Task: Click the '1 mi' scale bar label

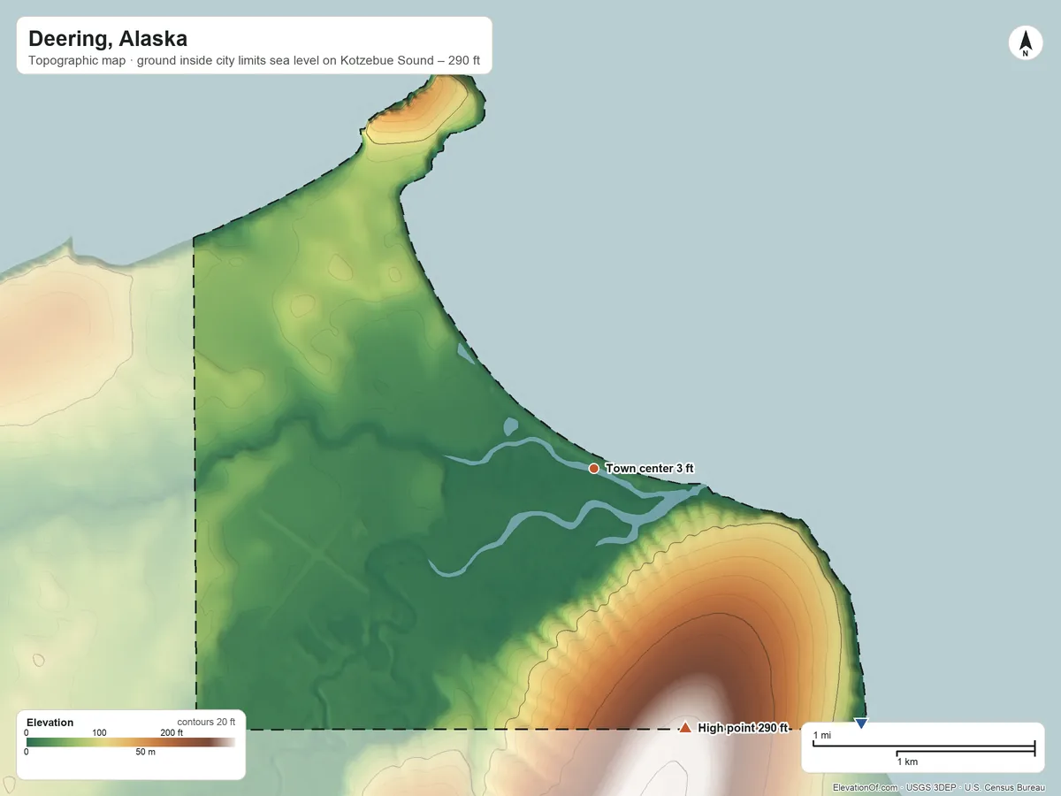Action: click(822, 735)
